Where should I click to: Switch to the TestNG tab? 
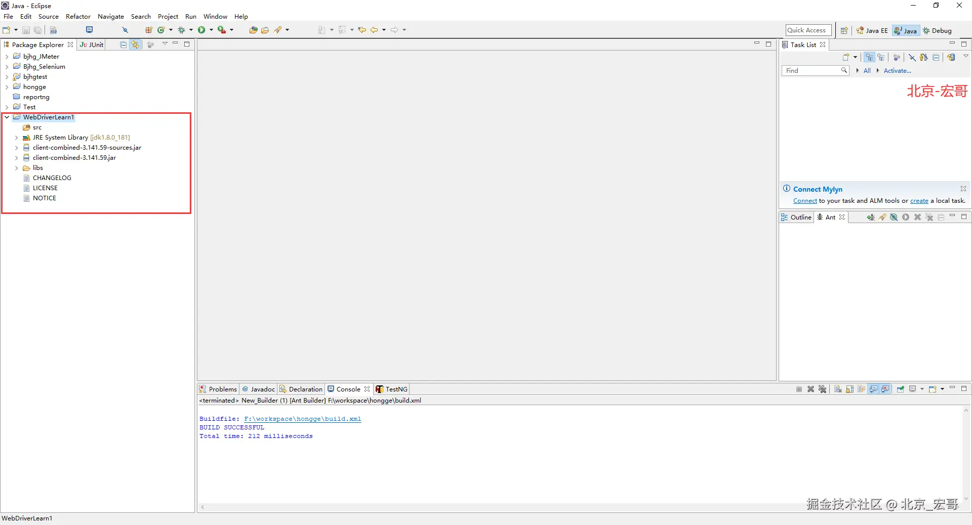point(391,389)
